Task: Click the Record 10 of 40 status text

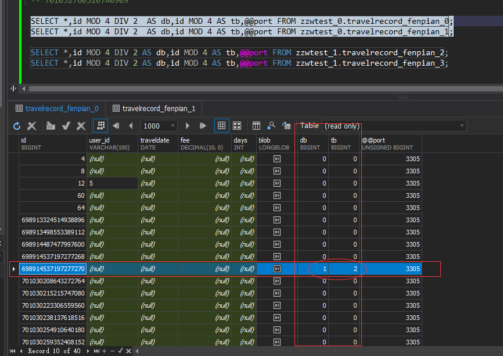Action: (x=54, y=351)
